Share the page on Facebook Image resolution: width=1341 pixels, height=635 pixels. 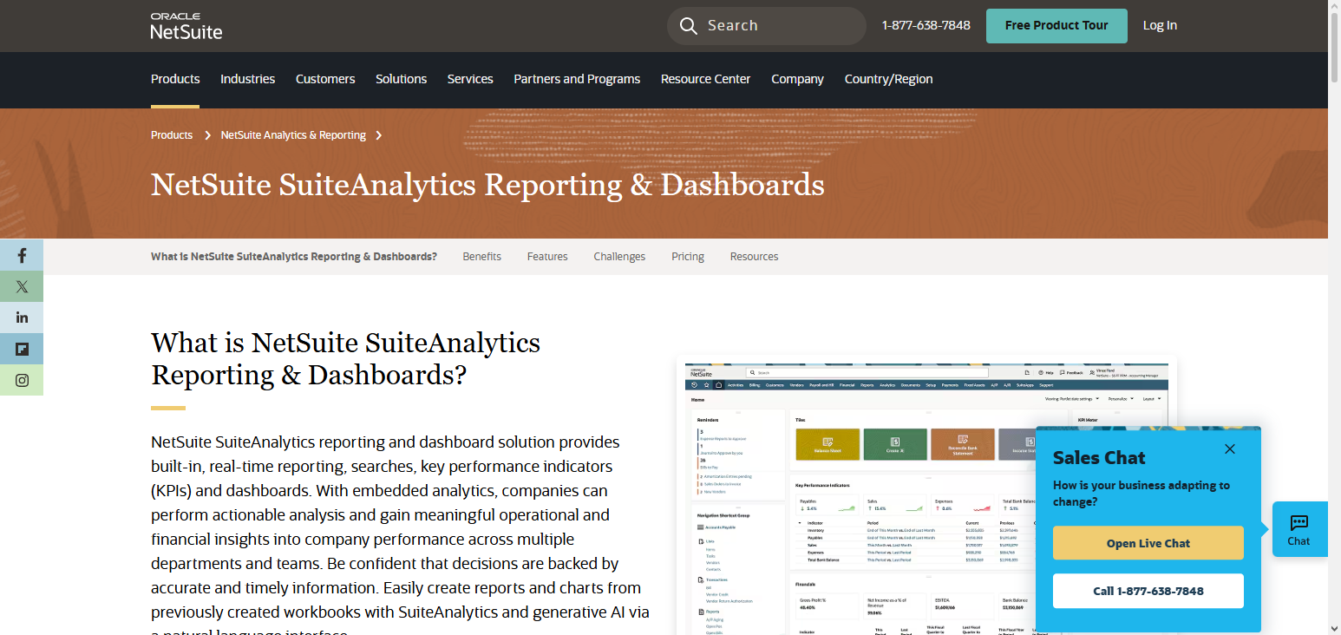(22, 255)
